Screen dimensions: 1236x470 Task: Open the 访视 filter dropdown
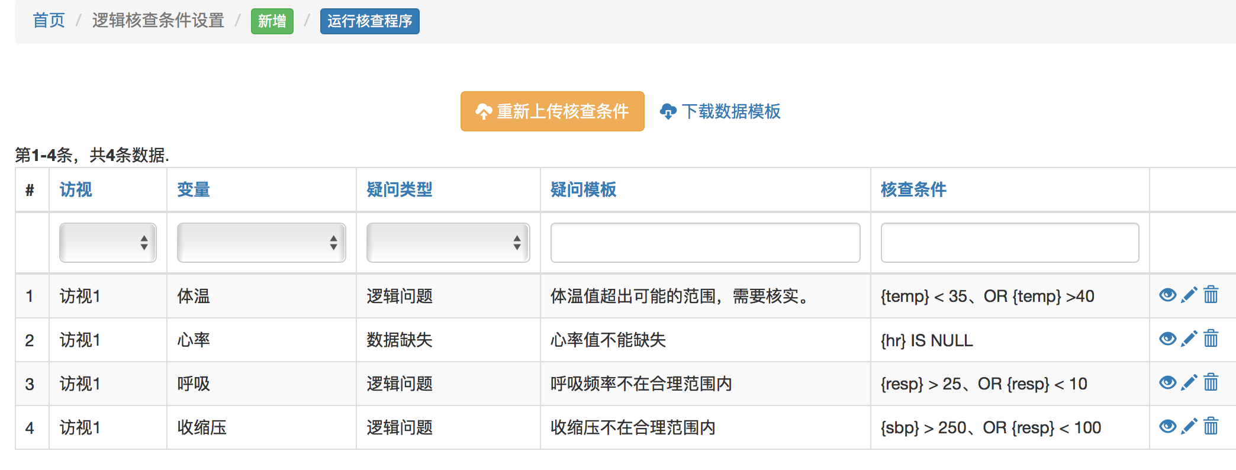[108, 243]
